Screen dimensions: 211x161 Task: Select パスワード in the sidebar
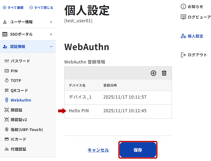point(20,61)
